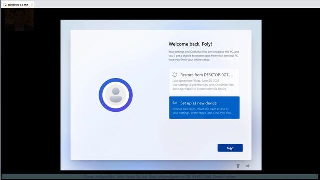Choose Set up as new device option
320x180 pixels.
[x=204, y=108]
